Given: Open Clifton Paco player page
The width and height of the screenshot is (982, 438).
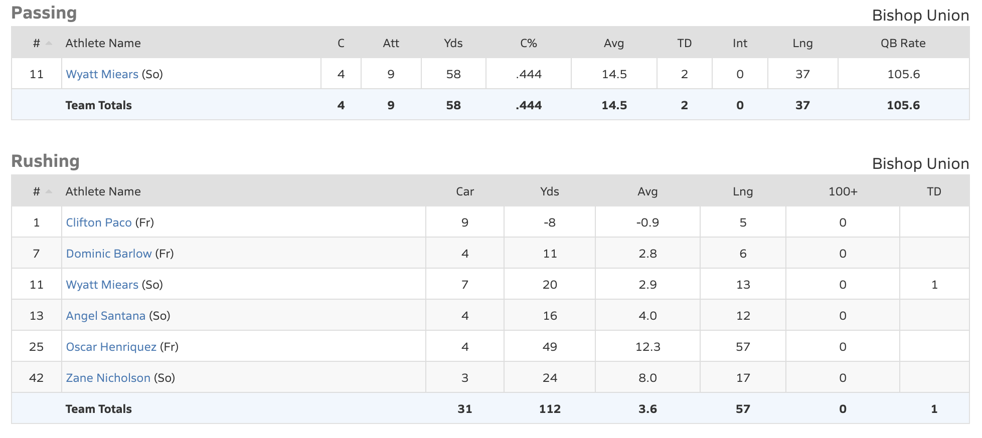Looking at the screenshot, I should point(99,222).
